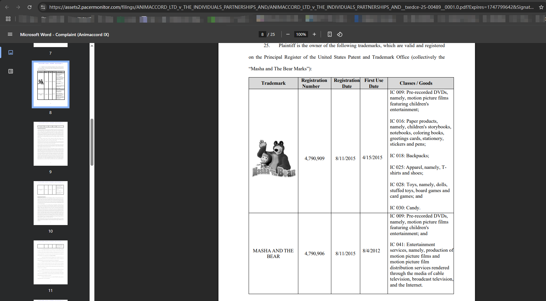Image resolution: width=546 pixels, height=301 pixels.
Task: Open page 9 thumbnail
Action: click(x=51, y=144)
